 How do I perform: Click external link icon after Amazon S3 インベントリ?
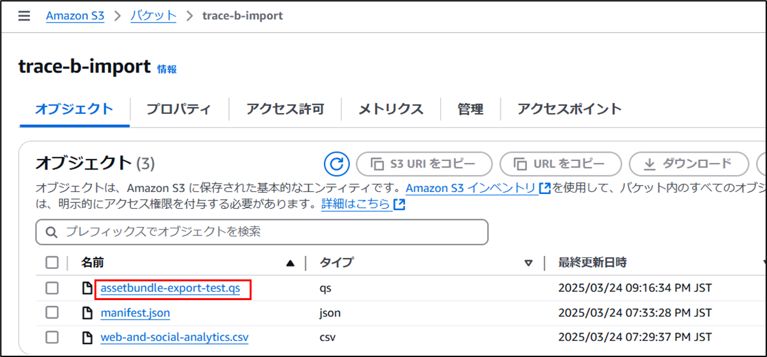[x=545, y=188]
